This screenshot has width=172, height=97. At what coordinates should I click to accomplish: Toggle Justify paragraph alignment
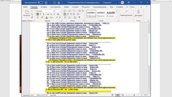(74, 14)
